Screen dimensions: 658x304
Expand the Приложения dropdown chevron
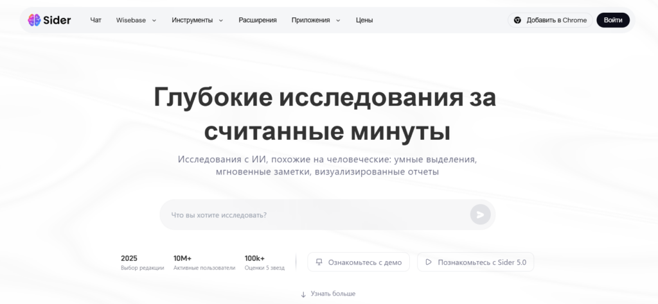pyautogui.click(x=339, y=21)
